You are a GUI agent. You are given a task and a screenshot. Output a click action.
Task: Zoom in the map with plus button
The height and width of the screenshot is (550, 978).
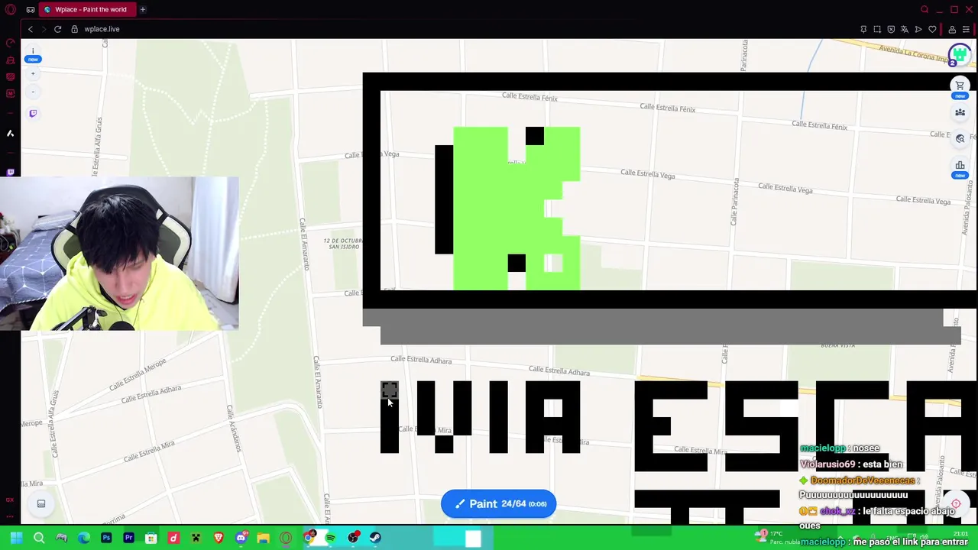33,74
